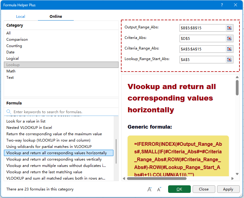Decrease font size with smaller A icon
Image resolution: width=244 pixels, height=198 pixels.
click(x=159, y=189)
